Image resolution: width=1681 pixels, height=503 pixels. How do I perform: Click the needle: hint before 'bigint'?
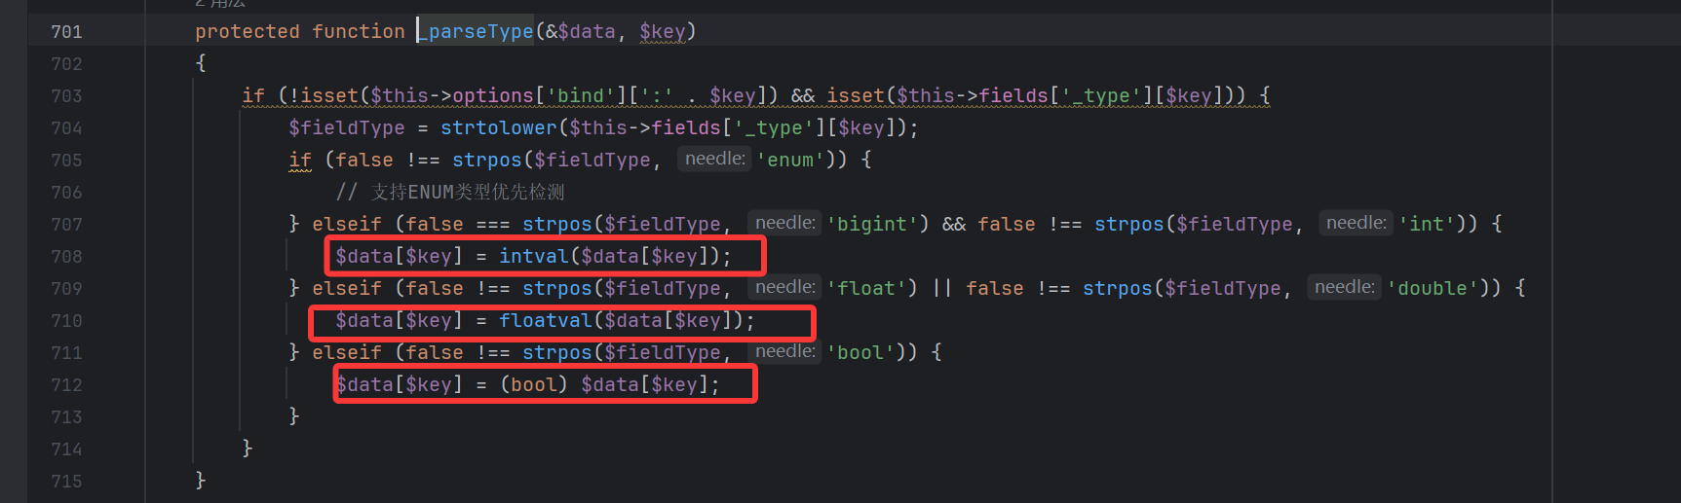[x=784, y=224]
